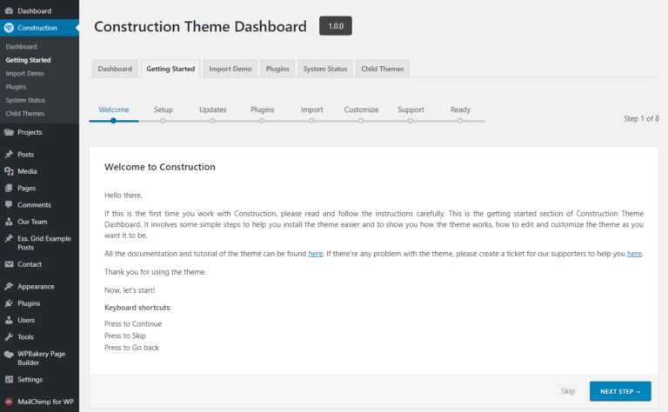The height and width of the screenshot is (412, 668).
Task: Click the Contact envelope icon
Action: 9,264
